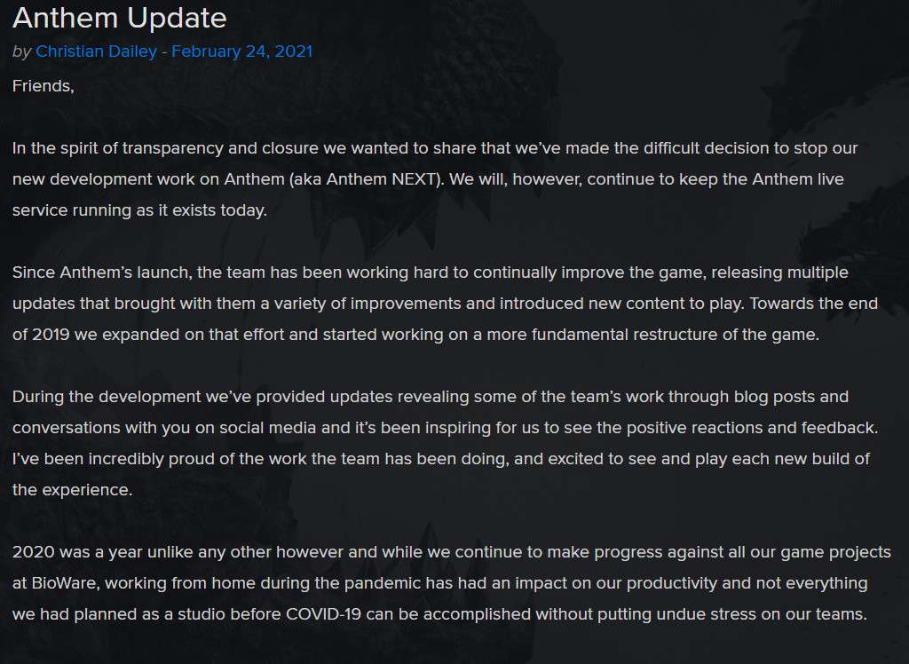This screenshot has height=664, width=909.
Task: Click the February 24, 2021 date link
Action: pyautogui.click(x=241, y=51)
